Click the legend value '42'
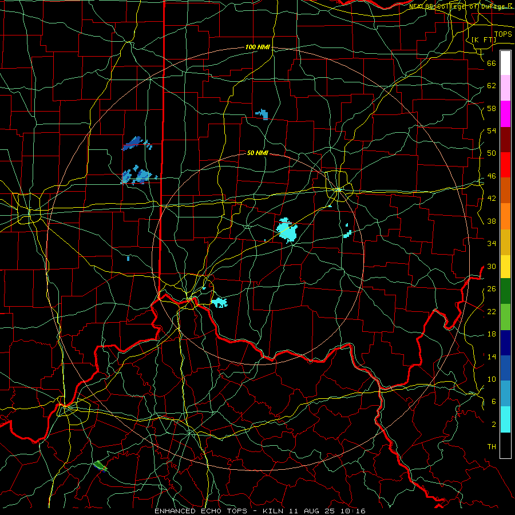This screenshot has width=515, height=515. pyautogui.click(x=492, y=199)
